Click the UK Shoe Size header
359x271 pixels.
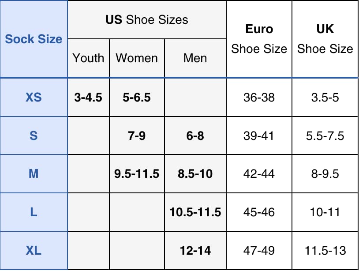pos(325,39)
